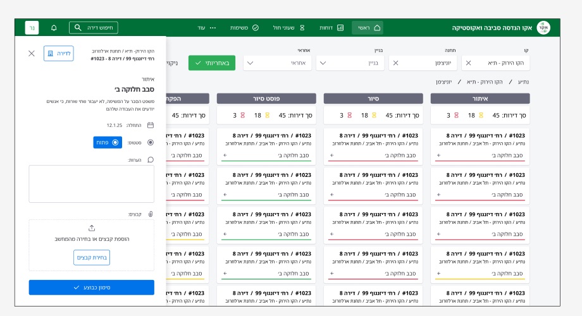This screenshot has width=582, height=316.
Task: Click the בחירת קבצים button
Action: click(x=92, y=257)
